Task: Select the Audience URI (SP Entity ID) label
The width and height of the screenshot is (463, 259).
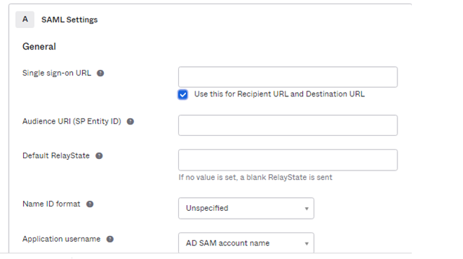Action: [71, 122]
